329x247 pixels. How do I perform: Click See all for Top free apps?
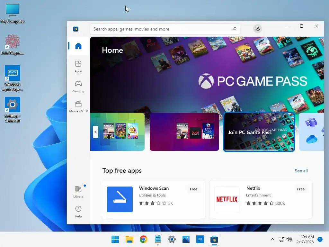(x=301, y=171)
